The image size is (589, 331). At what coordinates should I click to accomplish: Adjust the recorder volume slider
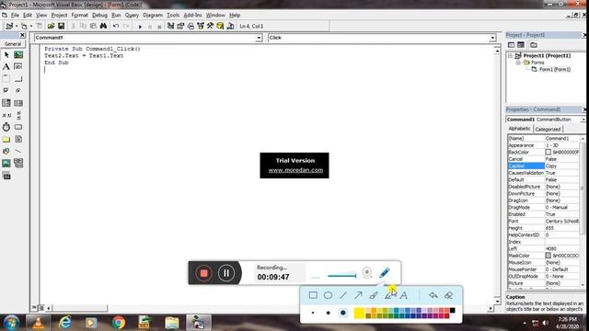[341, 276]
